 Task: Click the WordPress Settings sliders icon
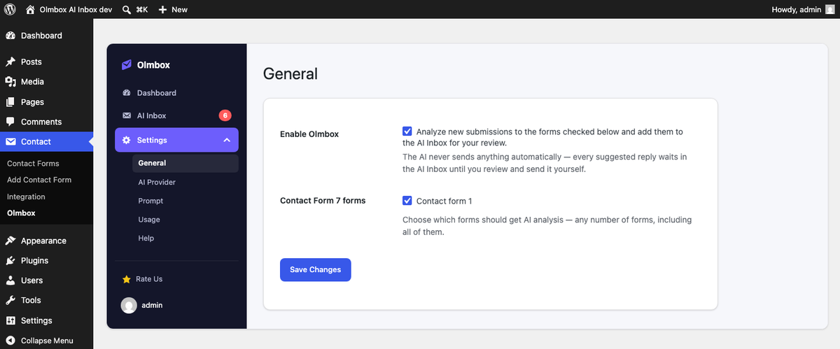click(10, 320)
